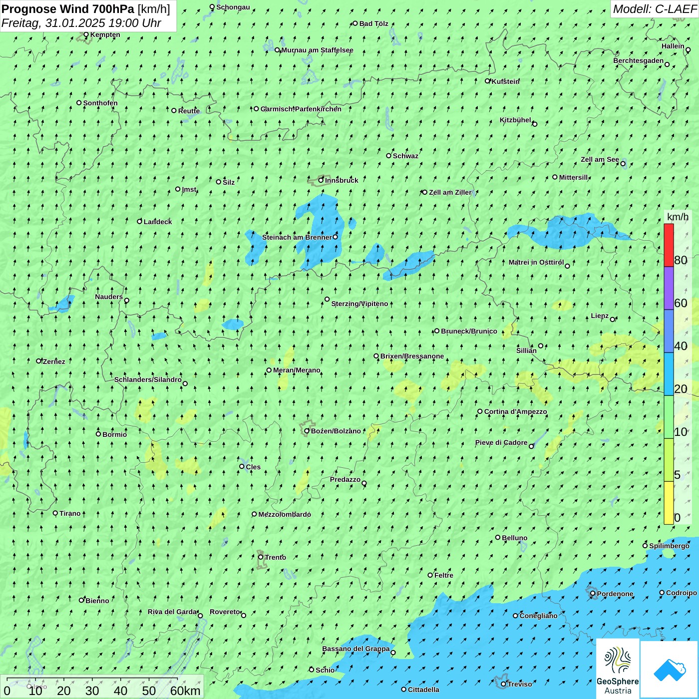The image size is (699, 699).
Task: Select the Belluno location marker
Action: (498, 537)
